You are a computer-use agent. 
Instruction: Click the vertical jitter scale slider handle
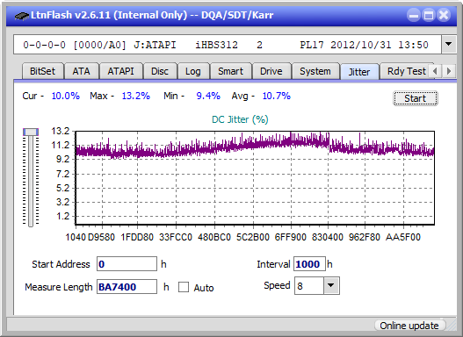(x=31, y=133)
